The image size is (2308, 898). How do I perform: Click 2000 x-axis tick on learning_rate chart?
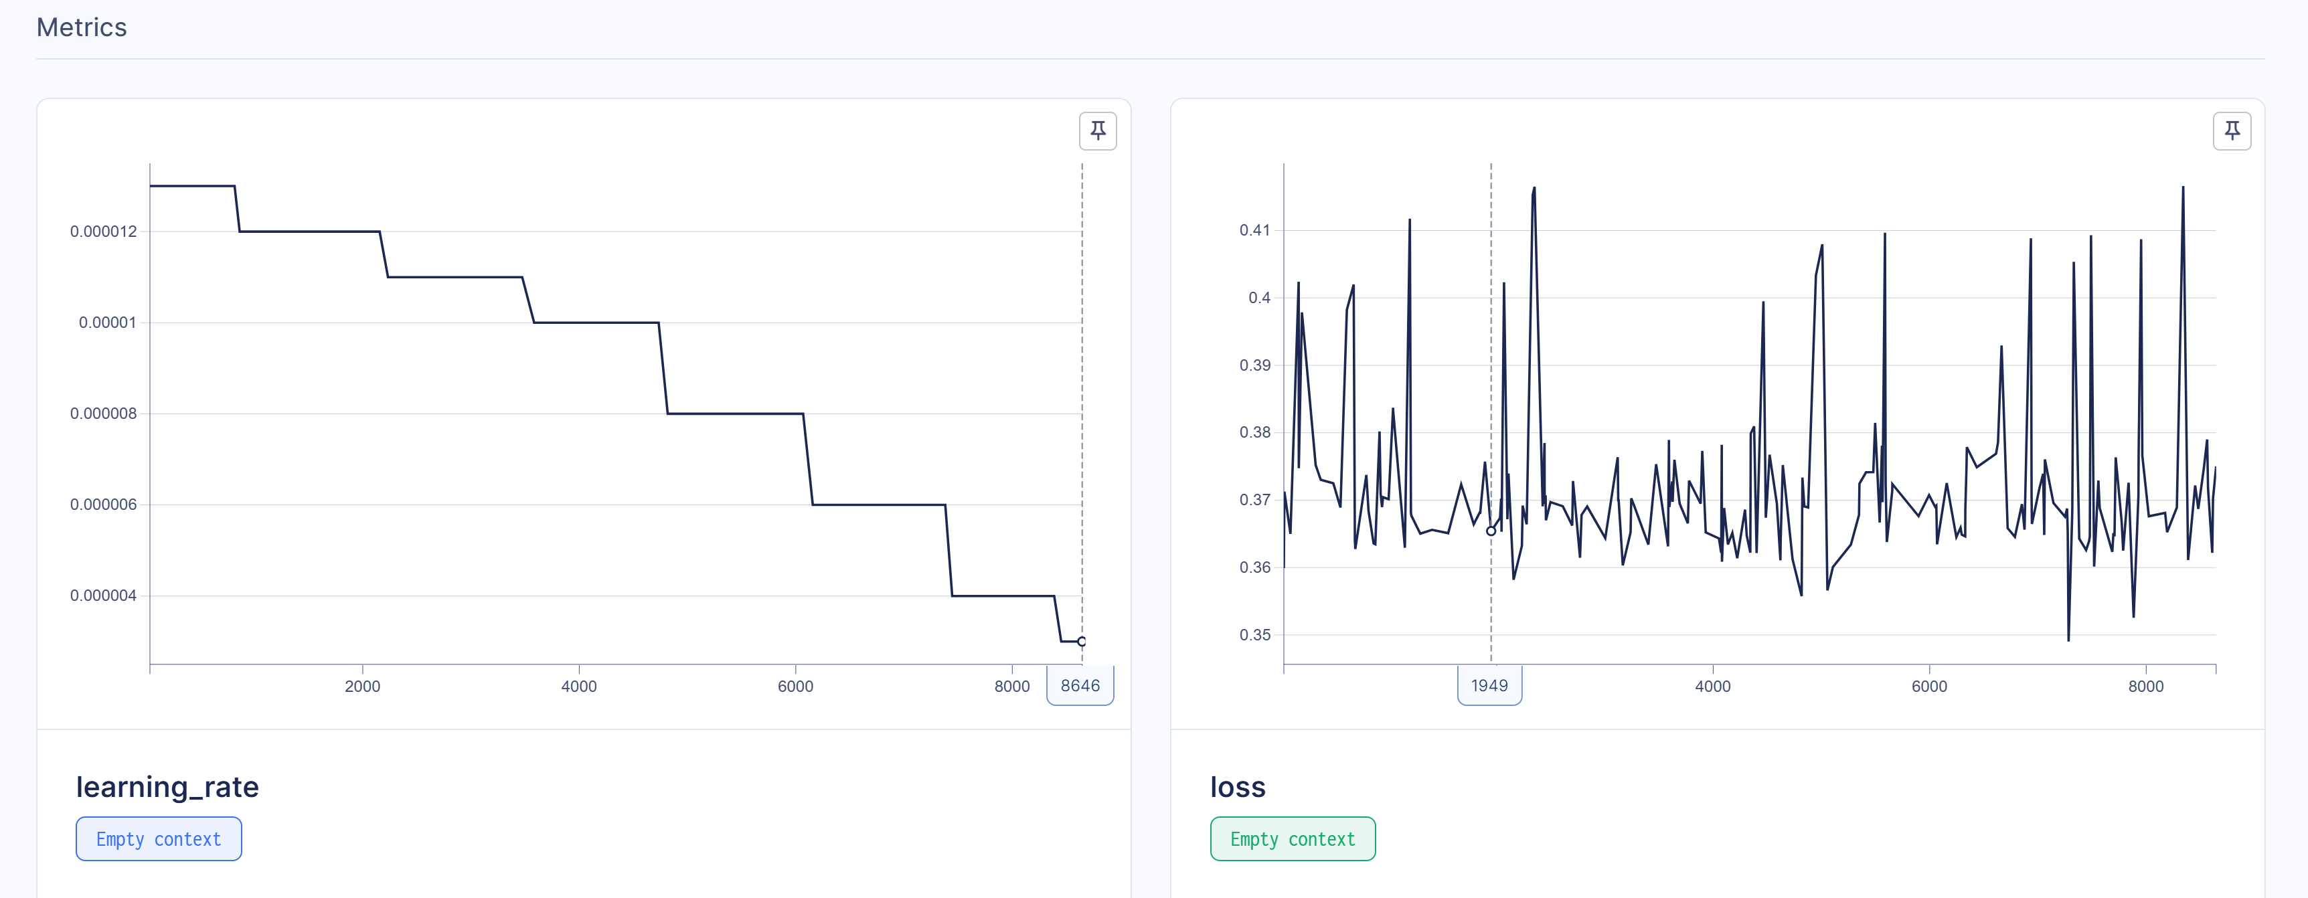362,686
